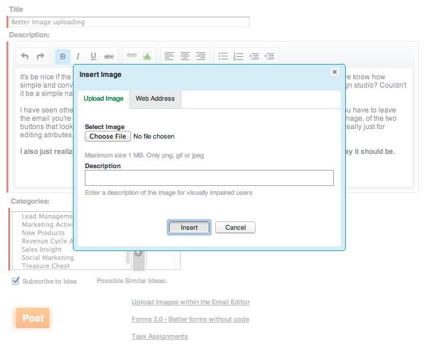This screenshot has width=424, height=344.
Task: Center-align the text with the toolbar icon
Action: tap(185, 57)
